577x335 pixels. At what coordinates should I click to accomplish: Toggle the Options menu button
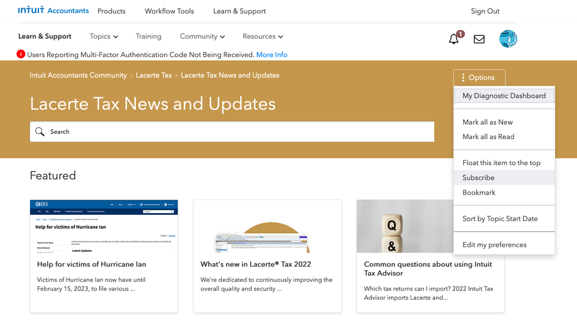pos(479,77)
